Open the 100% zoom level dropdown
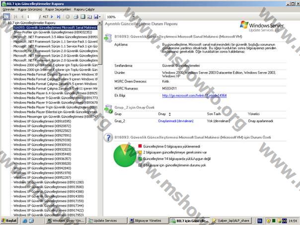The width and height of the screenshot is (300, 225). [134, 17]
